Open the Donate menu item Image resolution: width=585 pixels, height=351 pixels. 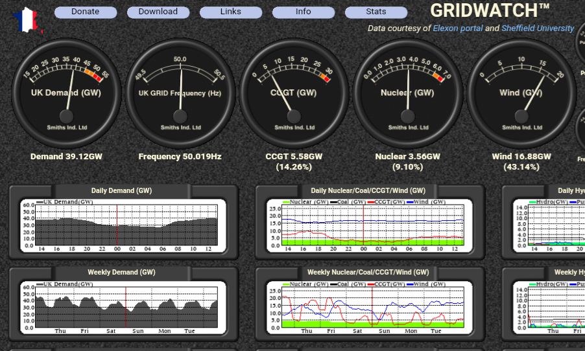pos(86,12)
